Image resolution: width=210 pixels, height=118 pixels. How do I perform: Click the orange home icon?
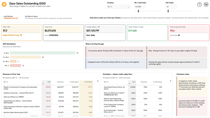coord(4,4)
